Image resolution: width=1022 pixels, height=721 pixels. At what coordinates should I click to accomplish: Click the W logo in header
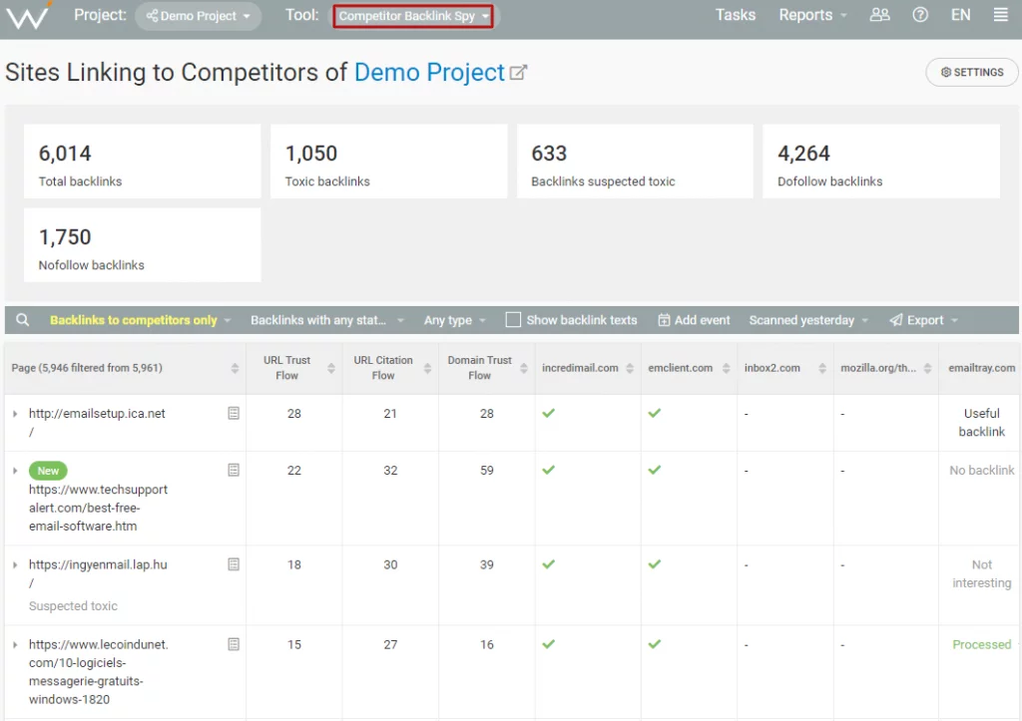coord(28,16)
